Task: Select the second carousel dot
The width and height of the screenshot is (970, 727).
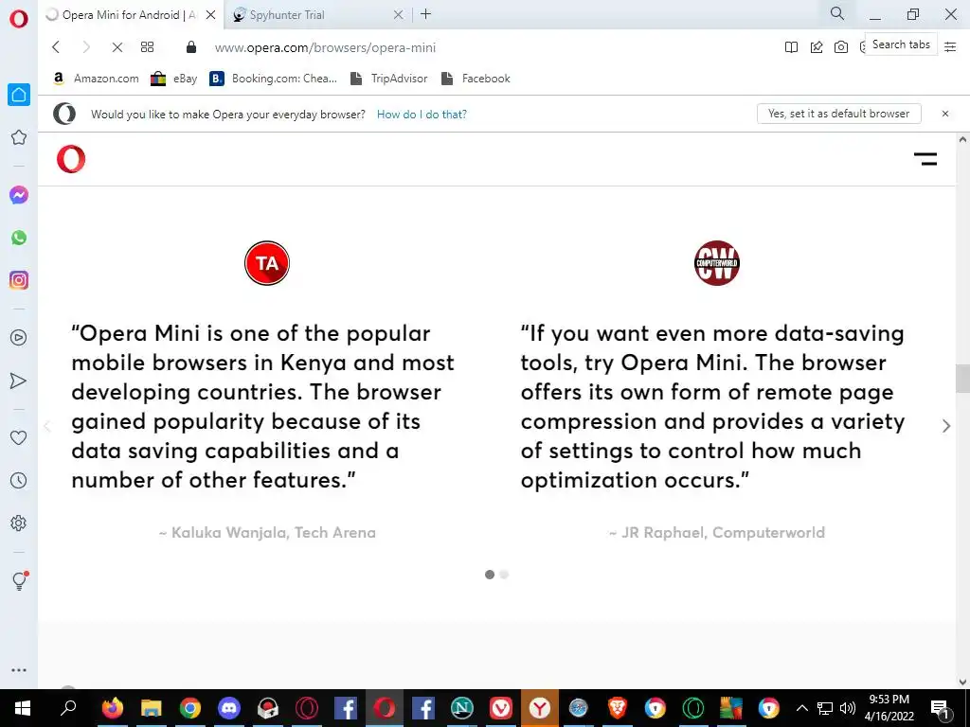Action: tap(504, 575)
